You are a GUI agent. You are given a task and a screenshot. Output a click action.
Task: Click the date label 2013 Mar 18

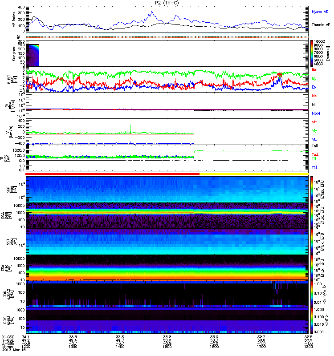coord(14,350)
